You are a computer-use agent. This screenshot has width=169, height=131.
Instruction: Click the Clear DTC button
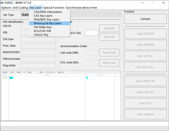pyautogui.click(x=145, y=103)
